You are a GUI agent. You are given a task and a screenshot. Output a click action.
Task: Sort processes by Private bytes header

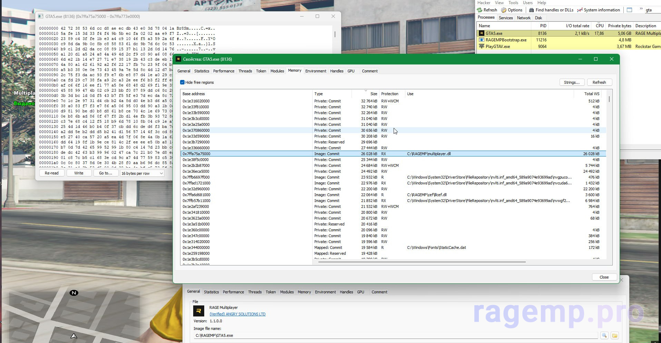[x=620, y=26]
